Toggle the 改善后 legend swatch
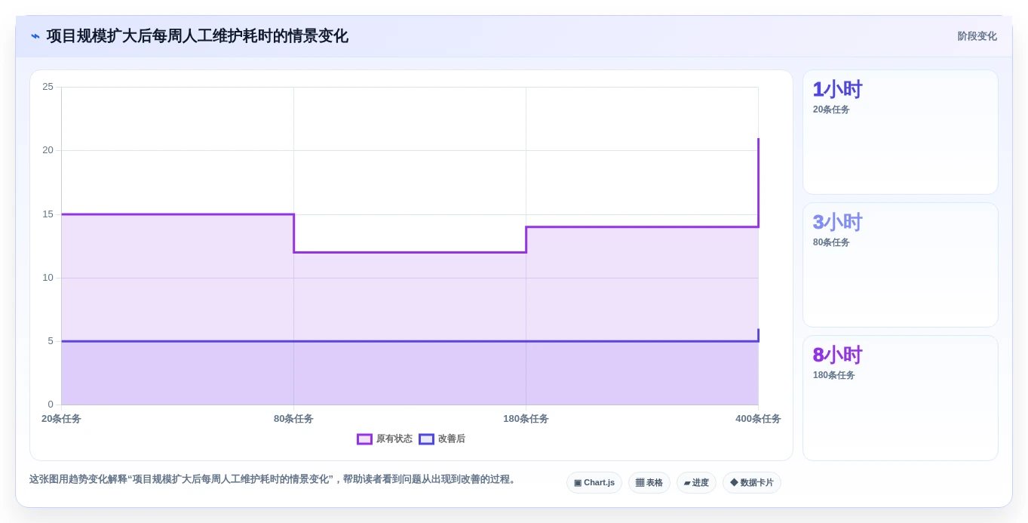 tap(426, 439)
